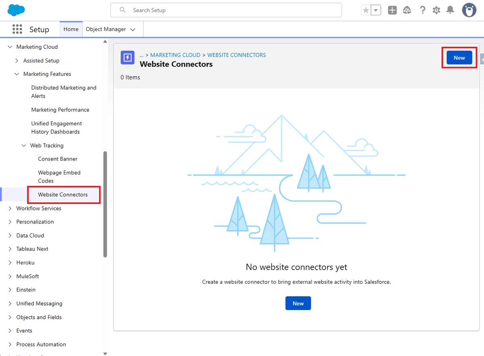Open the Object Manager tab chevron menu
The image size is (484, 356).
(x=133, y=29)
